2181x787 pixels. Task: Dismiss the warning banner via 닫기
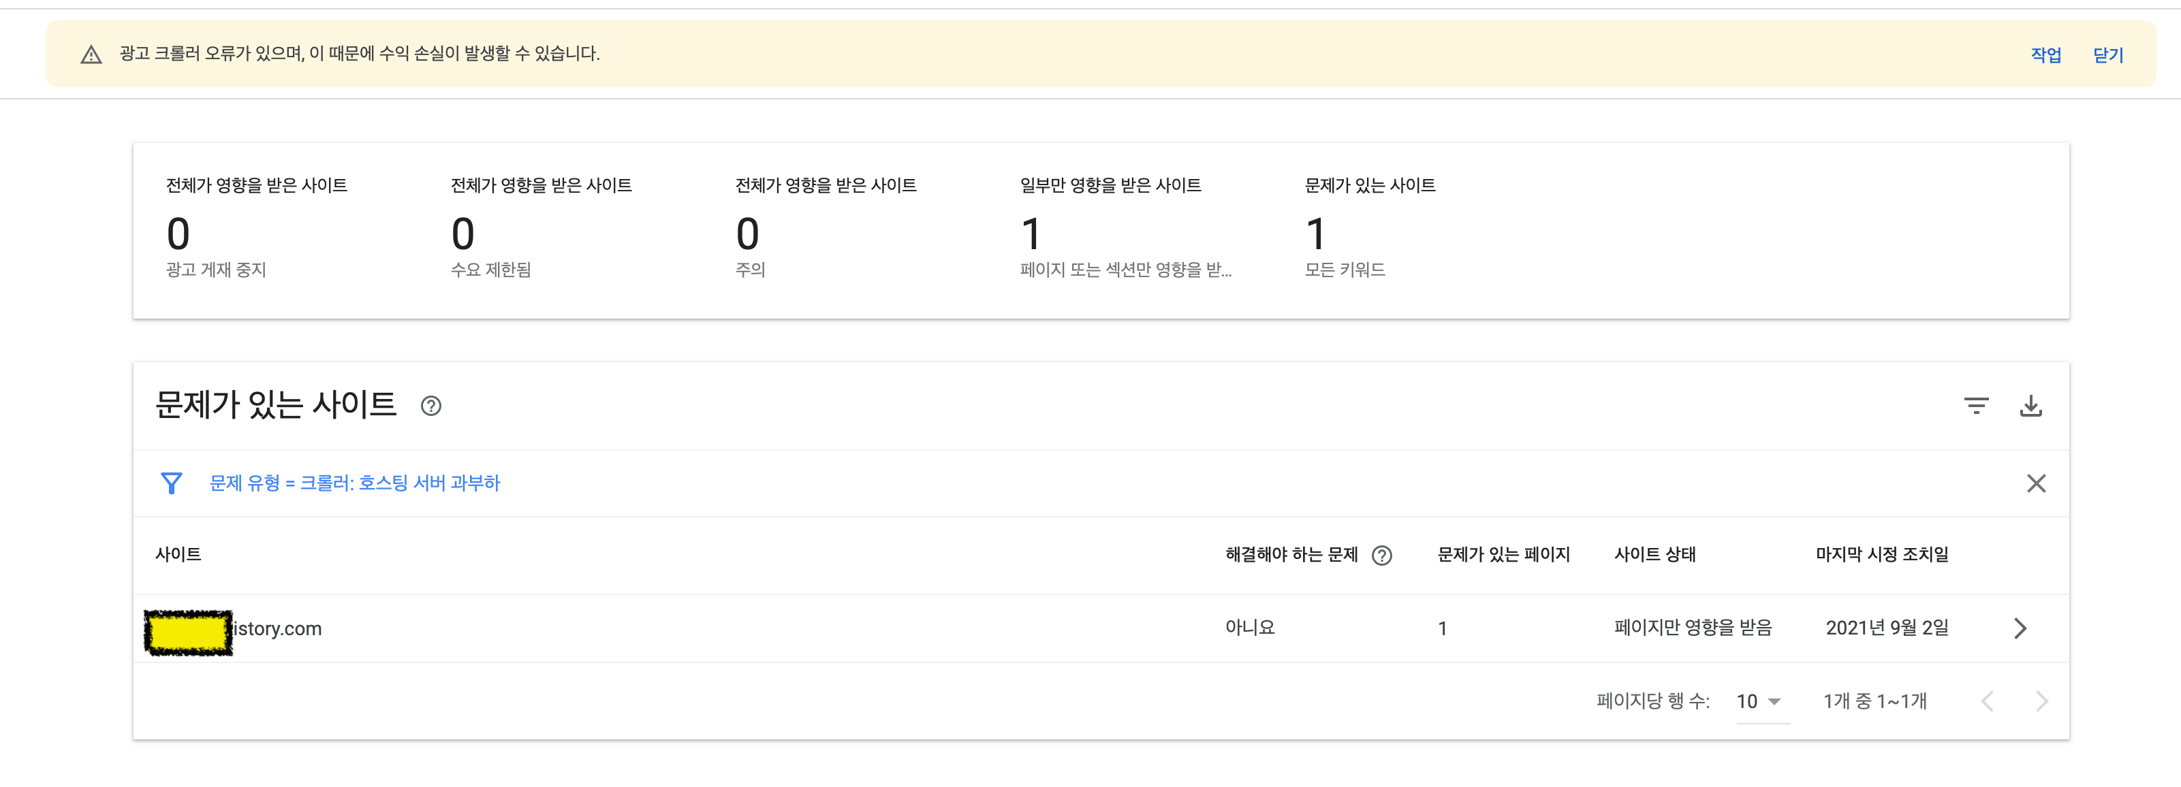(x=2108, y=54)
